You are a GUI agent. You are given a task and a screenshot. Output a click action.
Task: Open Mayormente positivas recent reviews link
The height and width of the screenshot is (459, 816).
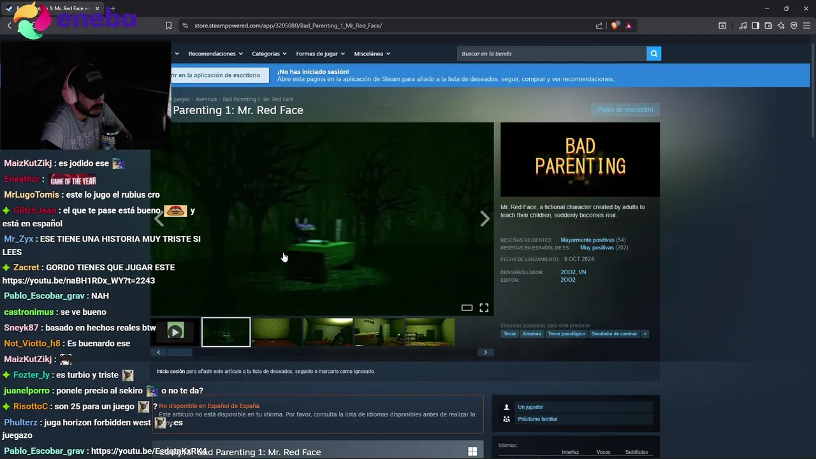coord(587,240)
